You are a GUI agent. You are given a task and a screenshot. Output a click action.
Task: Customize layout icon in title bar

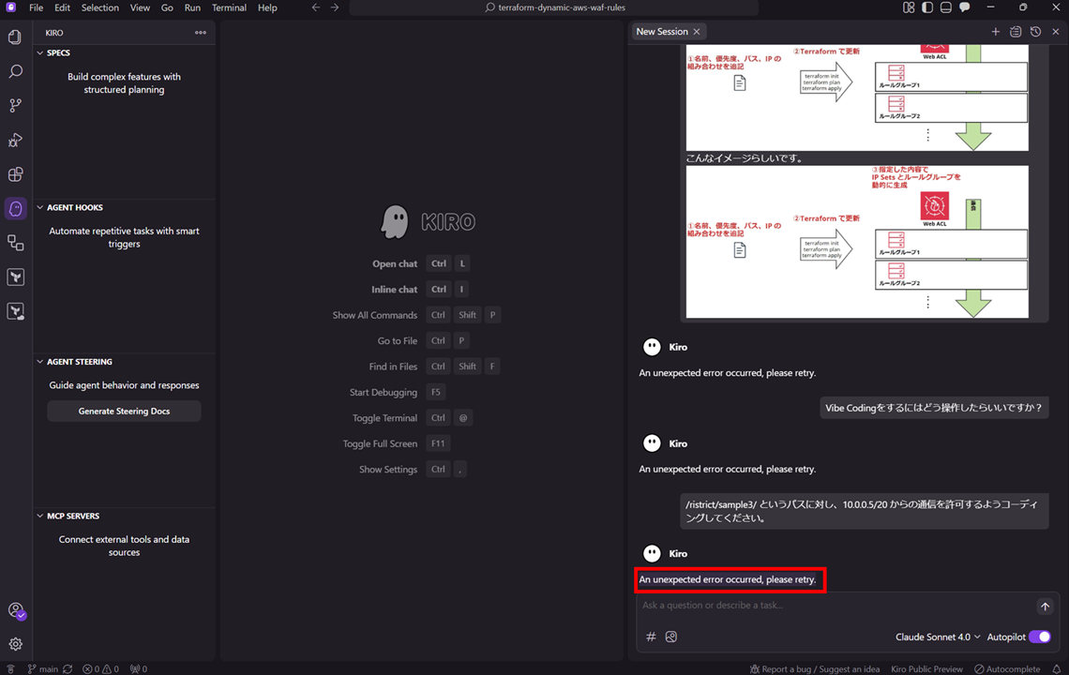click(x=909, y=7)
